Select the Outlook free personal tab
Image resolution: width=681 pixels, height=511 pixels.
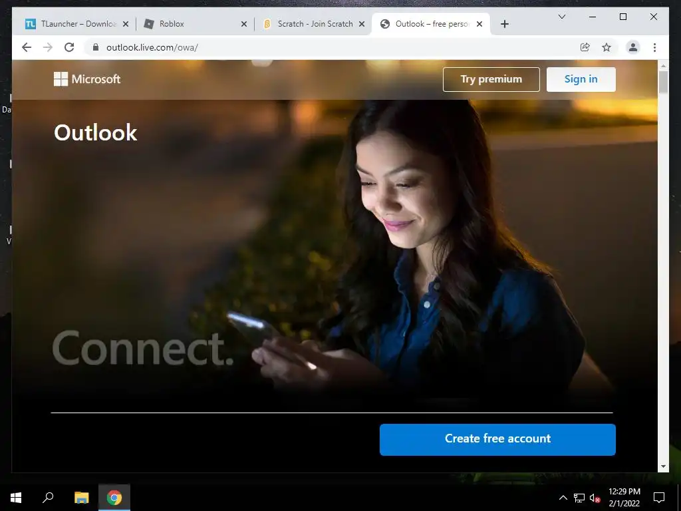coord(431,24)
